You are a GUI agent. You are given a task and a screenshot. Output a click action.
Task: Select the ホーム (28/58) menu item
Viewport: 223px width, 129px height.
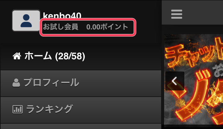coord(81,56)
